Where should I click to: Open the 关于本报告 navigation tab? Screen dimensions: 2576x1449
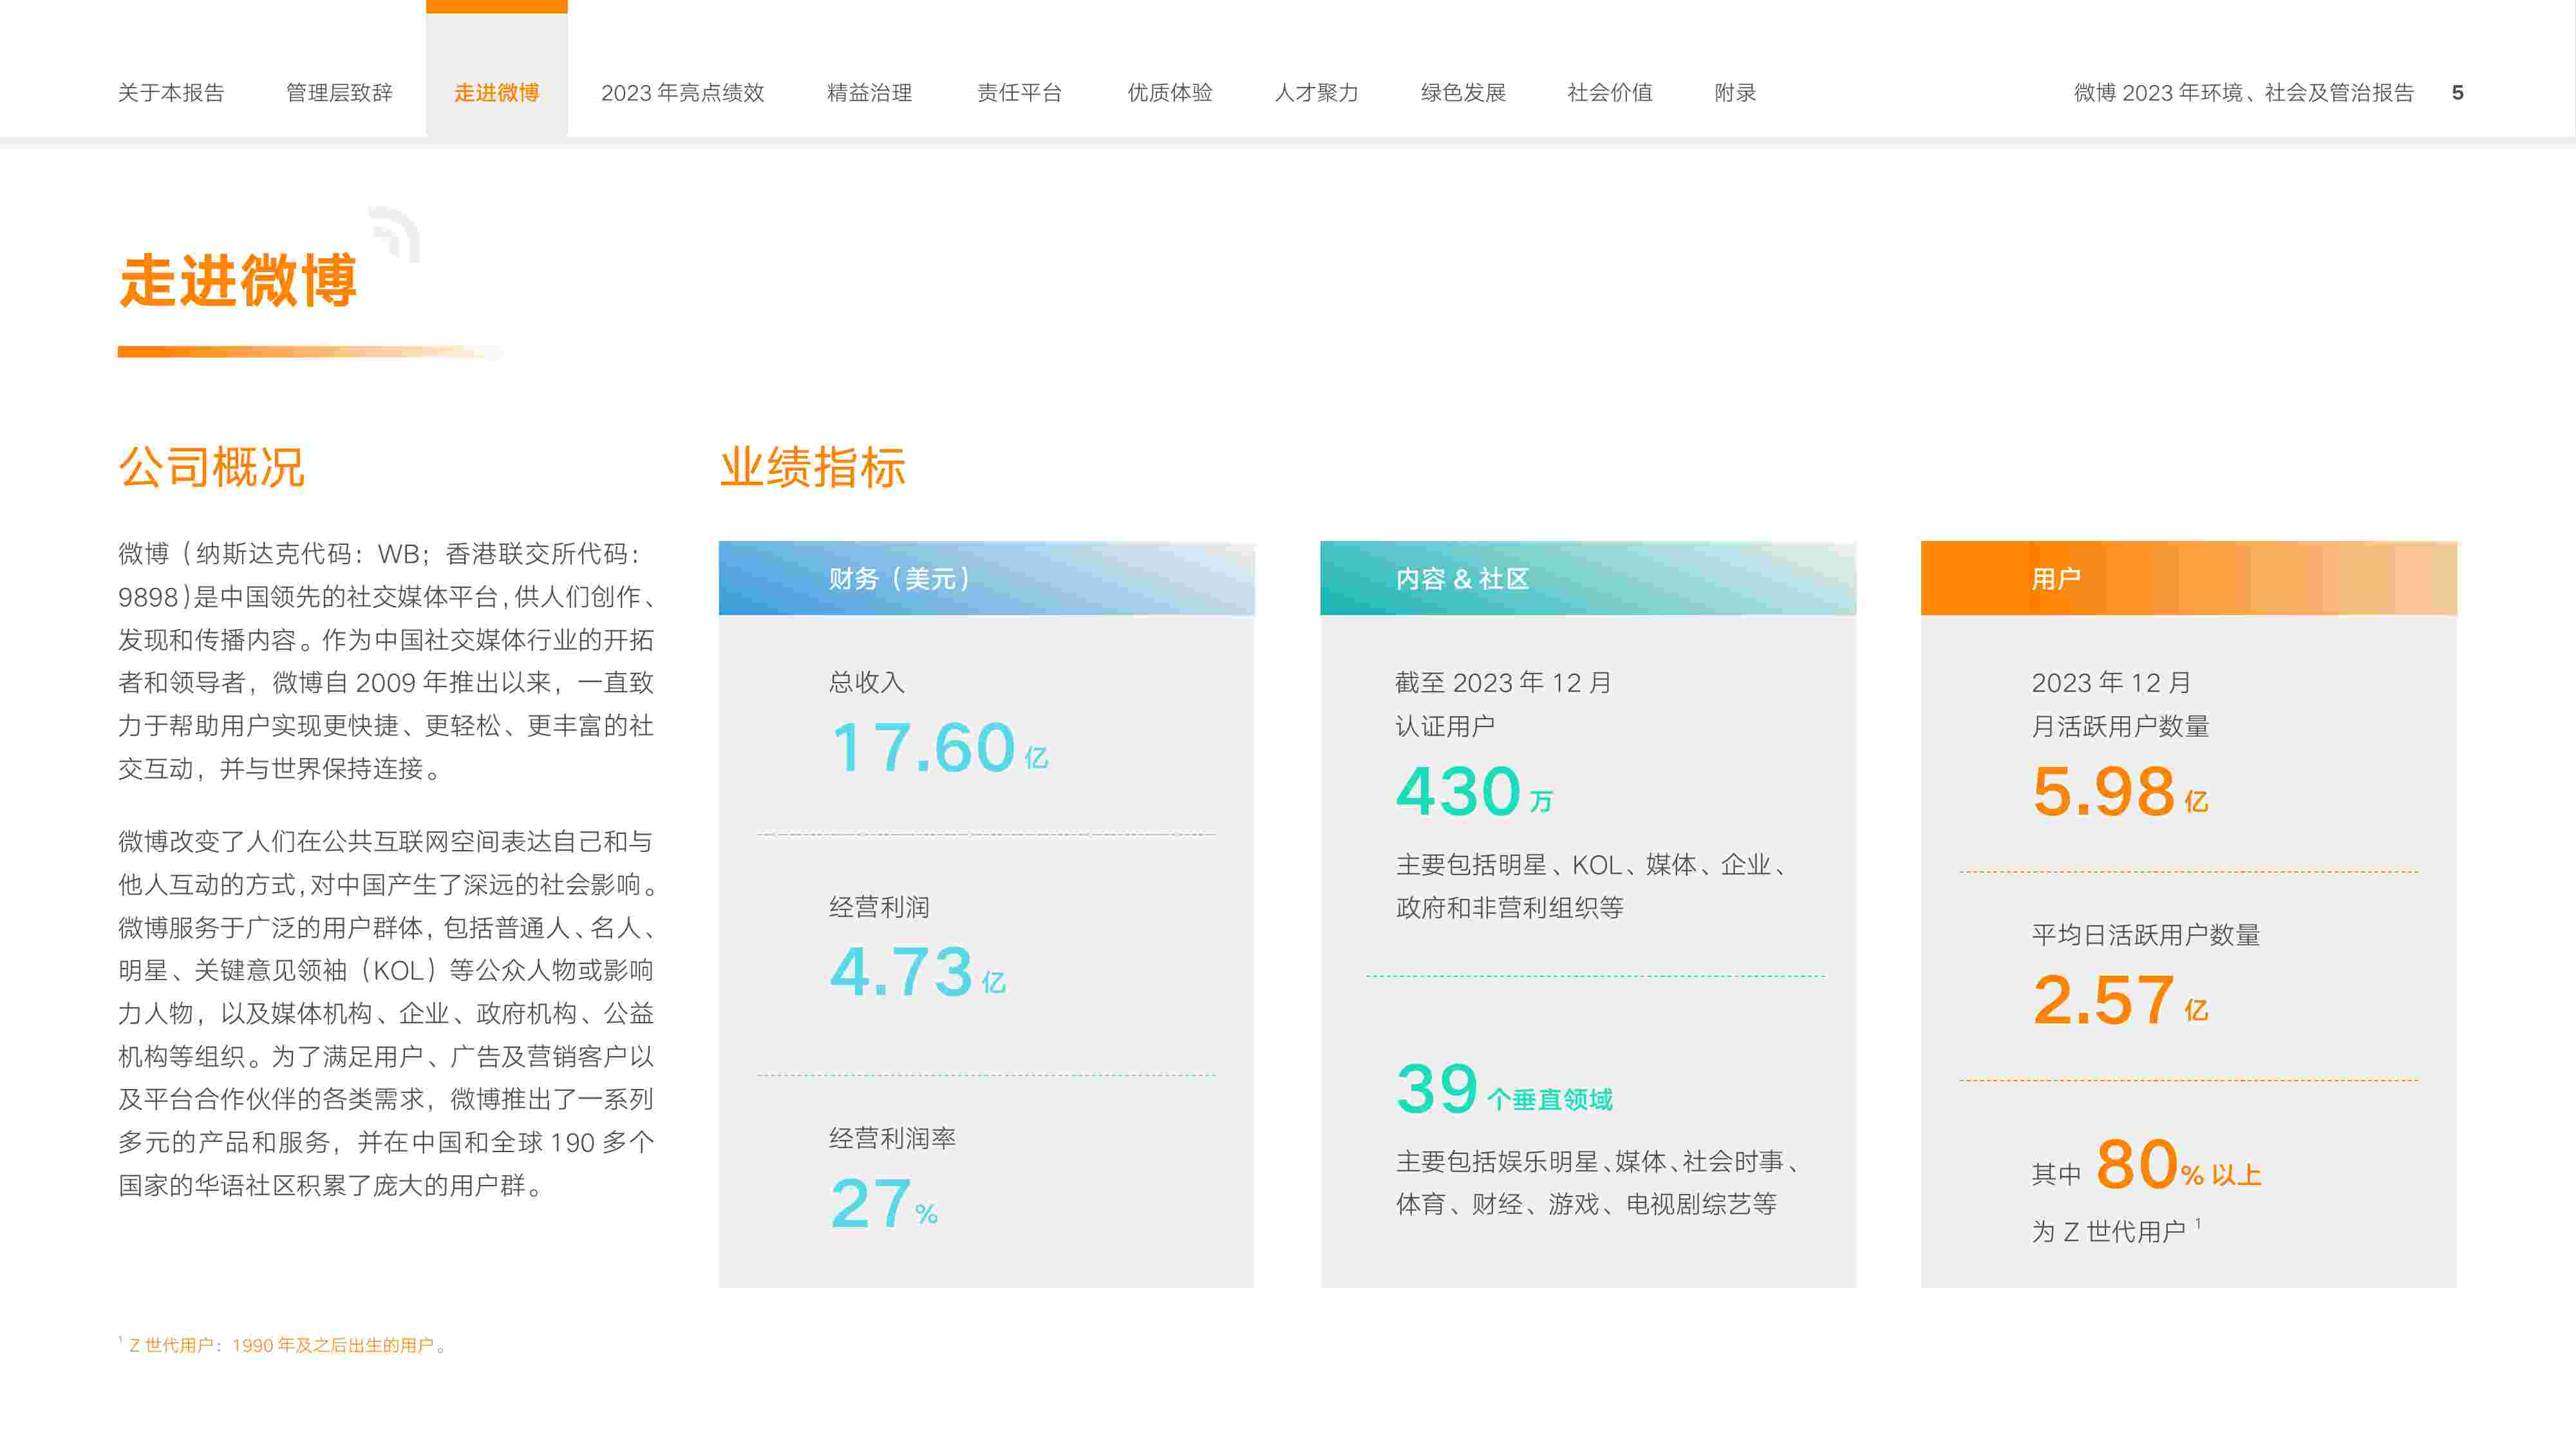point(171,93)
